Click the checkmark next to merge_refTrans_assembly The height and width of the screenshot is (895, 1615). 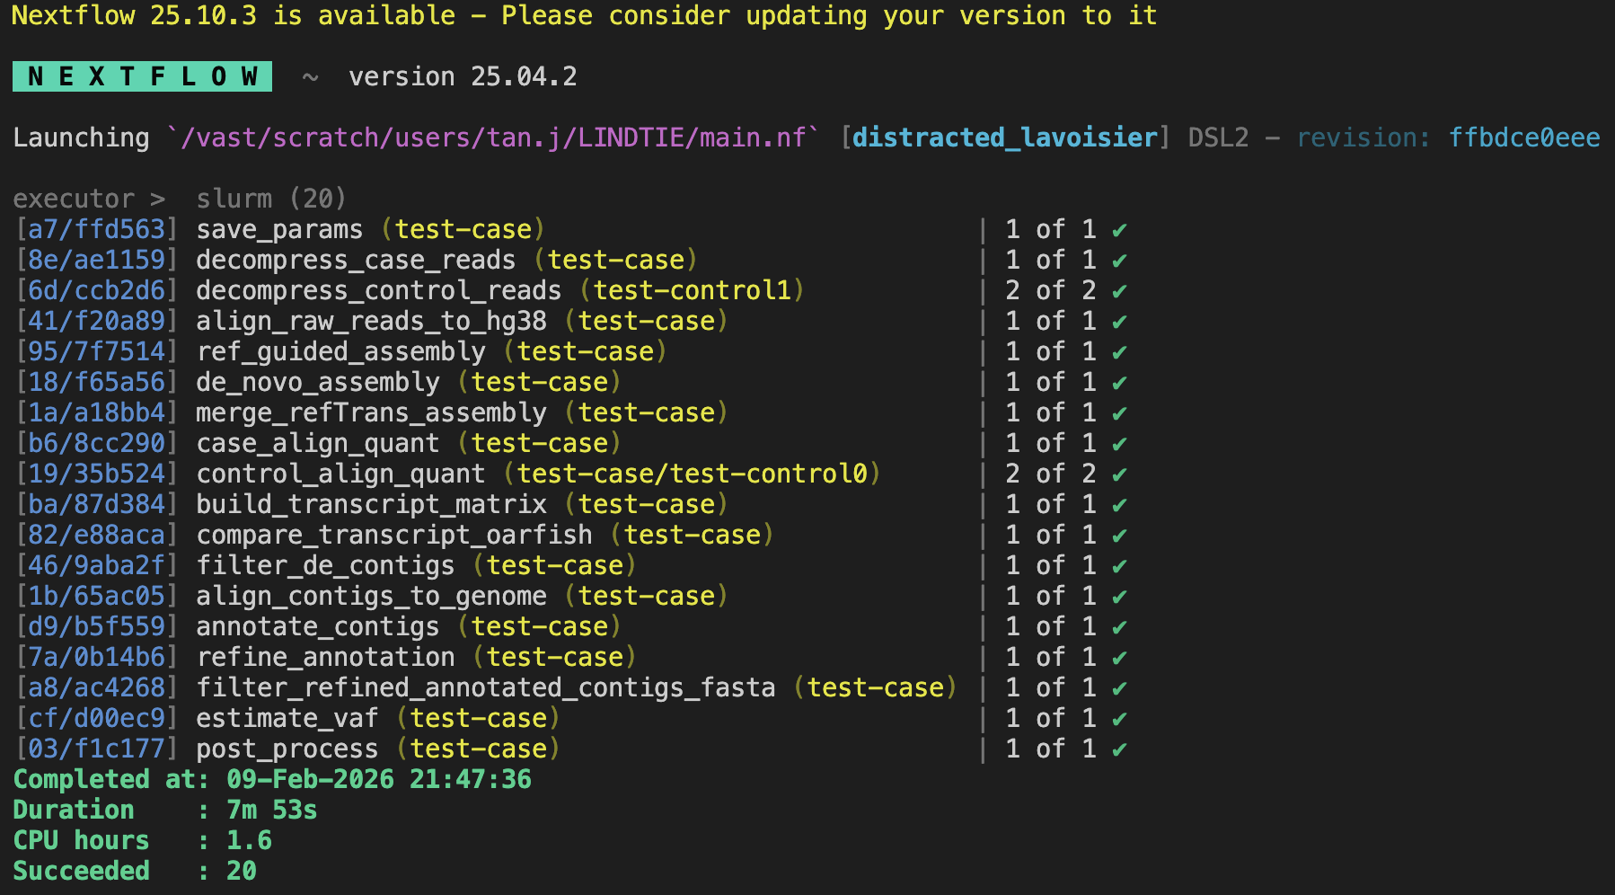[x=1118, y=412]
